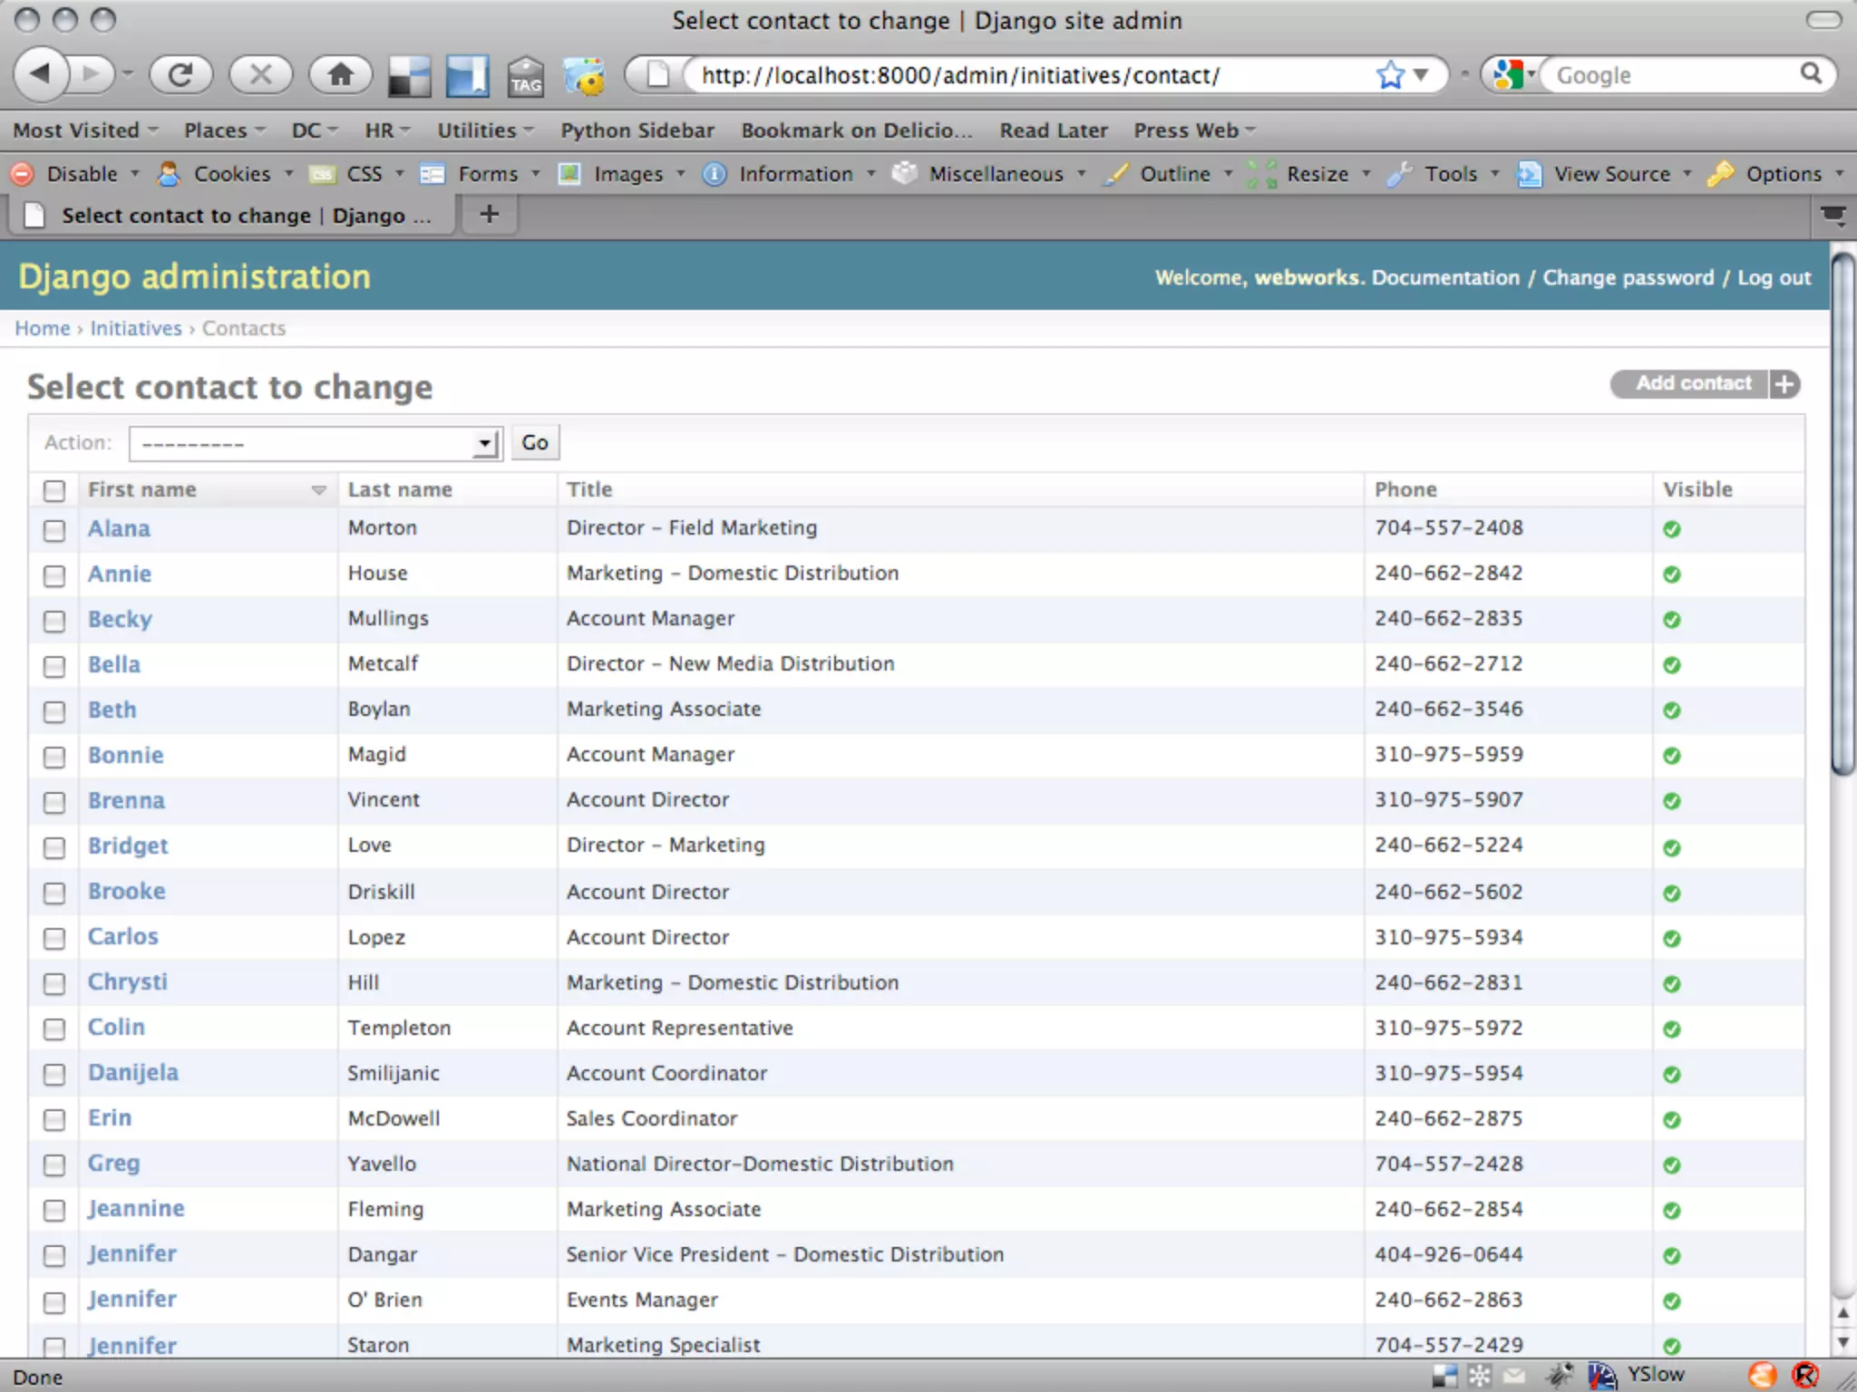Toggle the select-all header checkbox
The image size is (1857, 1392).
[54, 490]
